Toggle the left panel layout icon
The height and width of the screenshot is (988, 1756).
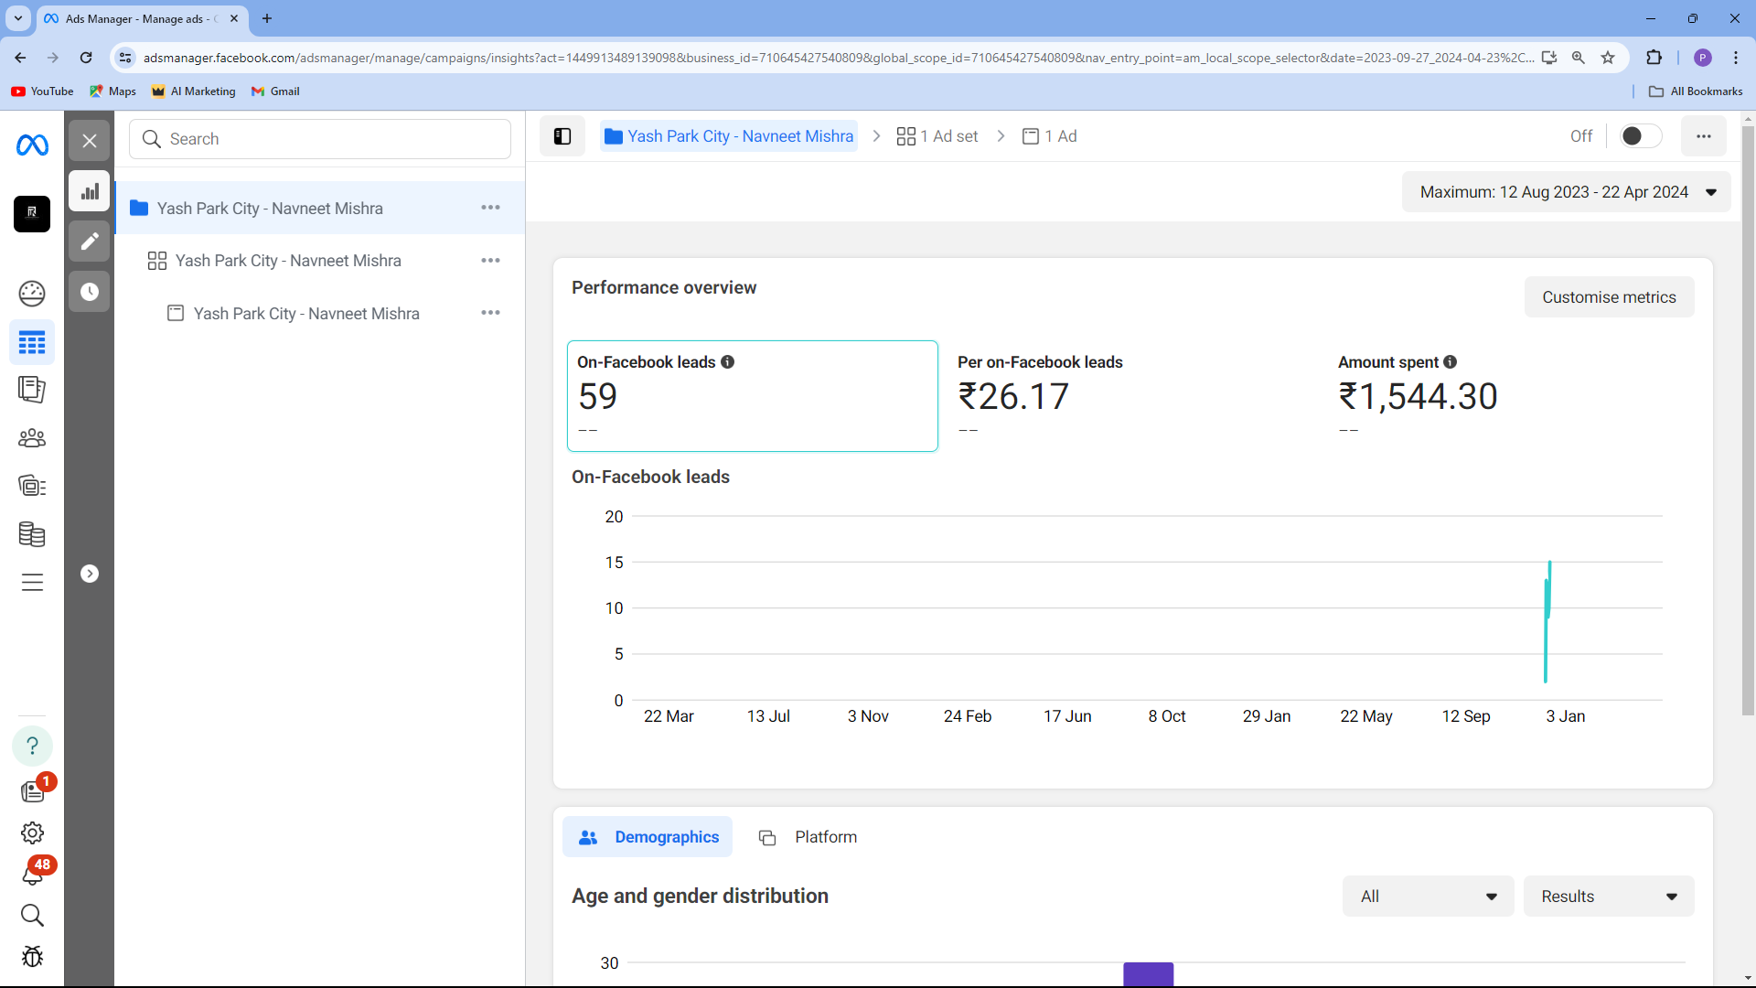click(x=562, y=136)
